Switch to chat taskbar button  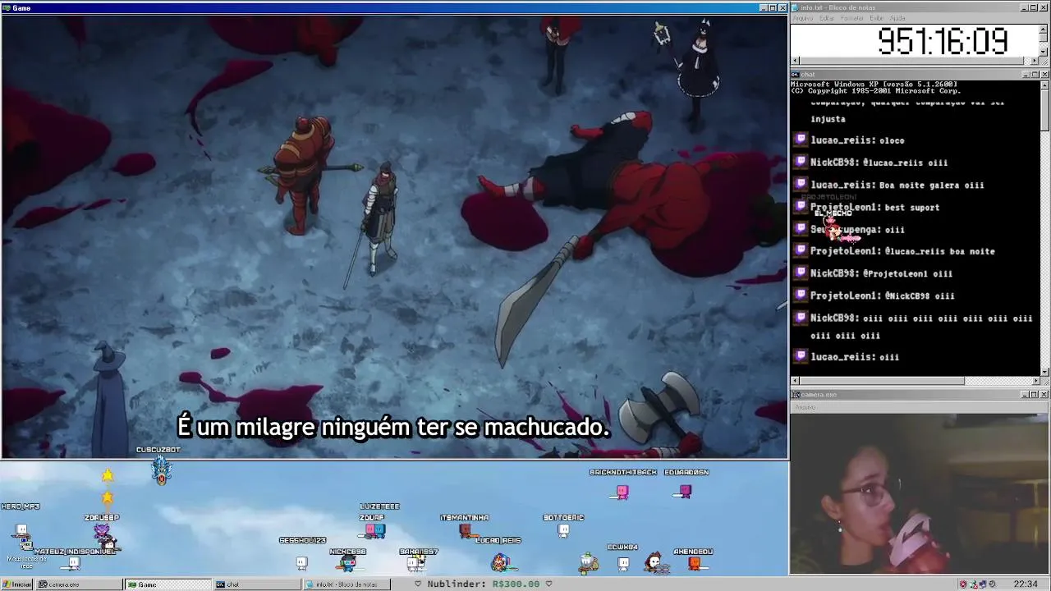257,584
